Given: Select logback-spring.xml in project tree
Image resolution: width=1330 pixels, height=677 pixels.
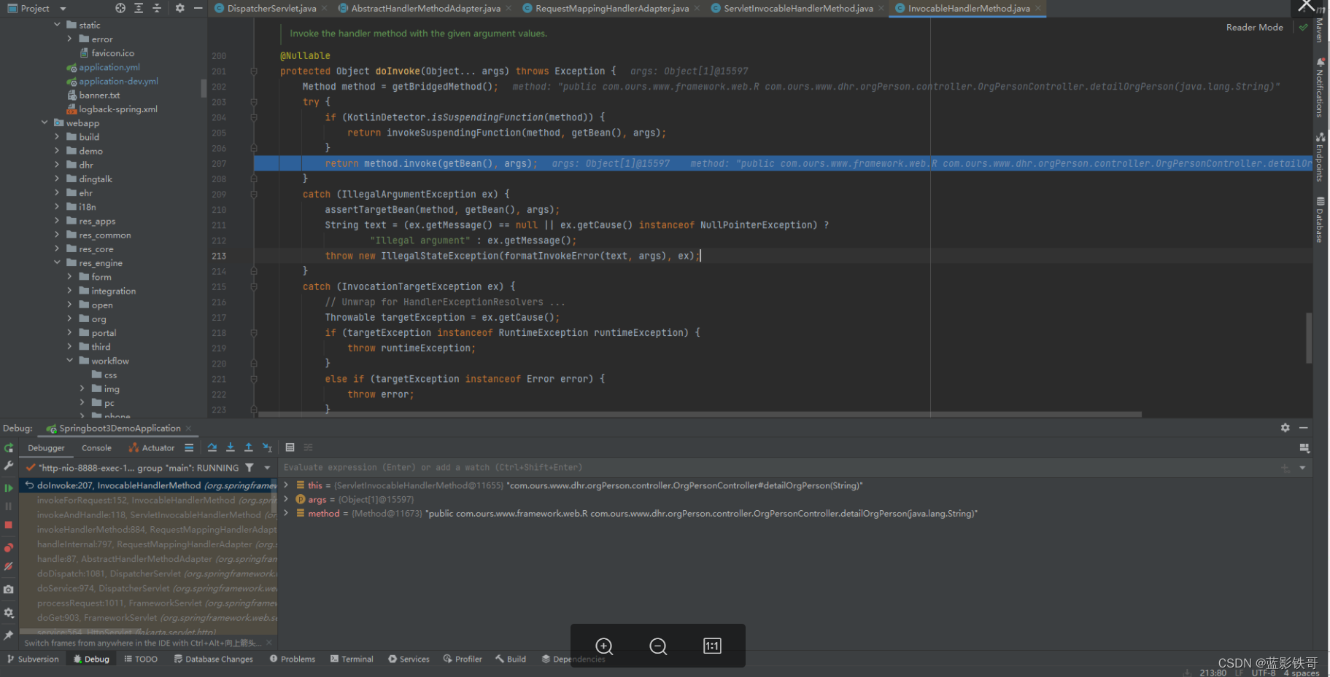Looking at the screenshot, I should pyautogui.click(x=118, y=109).
